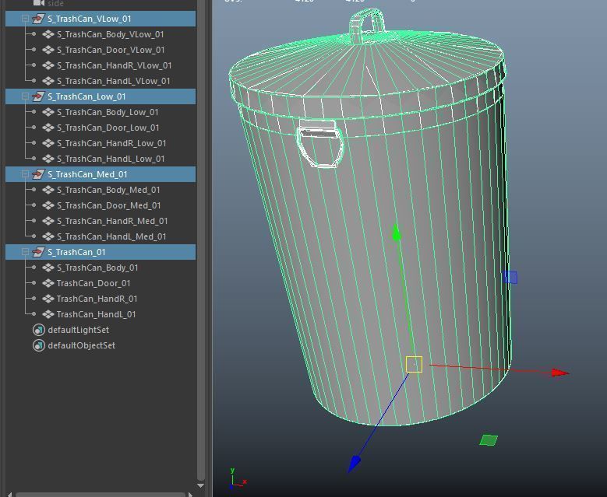This screenshot has width=607, height=497.
Task: Click the blue Z-axis move arrow
Action: pos(354,464)
